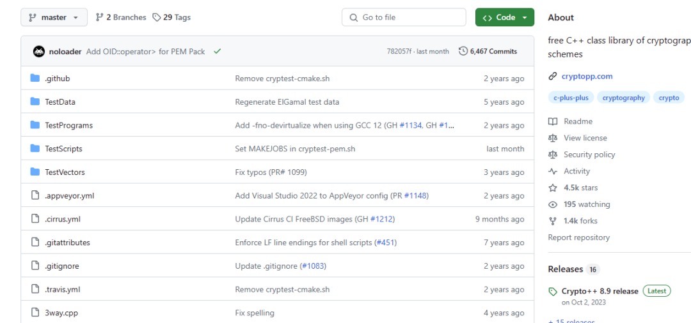Open the Crypto++ 8.9 release
Screen dimensions: 691x323
click(600, 291)
